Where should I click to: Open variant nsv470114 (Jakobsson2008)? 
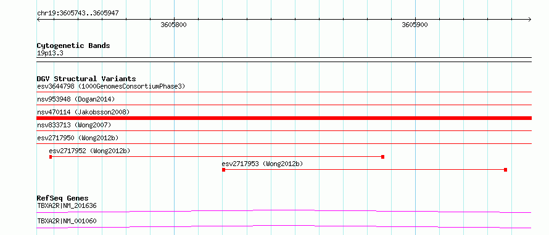[83, 112]
